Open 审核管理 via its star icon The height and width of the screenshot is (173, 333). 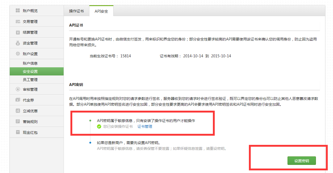click(x=18, y=89)
